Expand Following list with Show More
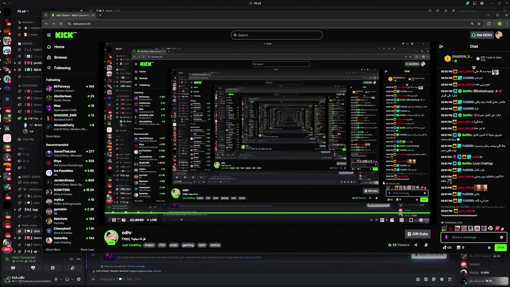 pos(53,136)
